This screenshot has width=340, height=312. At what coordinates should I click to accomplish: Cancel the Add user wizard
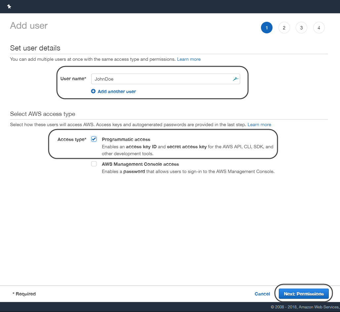[x=262, y=294]
